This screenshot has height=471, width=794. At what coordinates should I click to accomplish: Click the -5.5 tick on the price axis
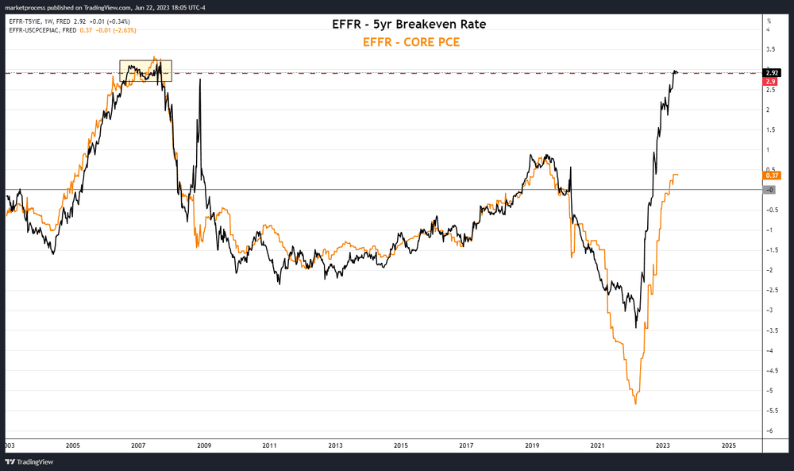(x=769, y=411)
